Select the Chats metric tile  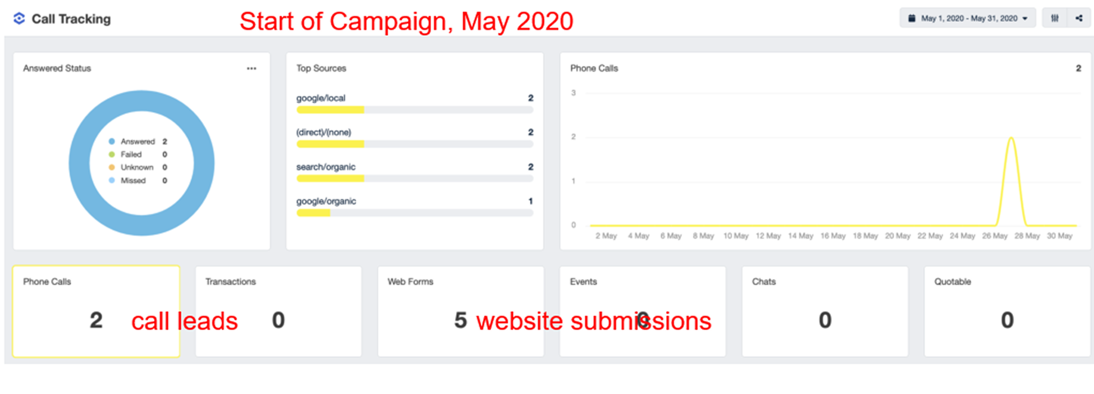tap(825, 311)
